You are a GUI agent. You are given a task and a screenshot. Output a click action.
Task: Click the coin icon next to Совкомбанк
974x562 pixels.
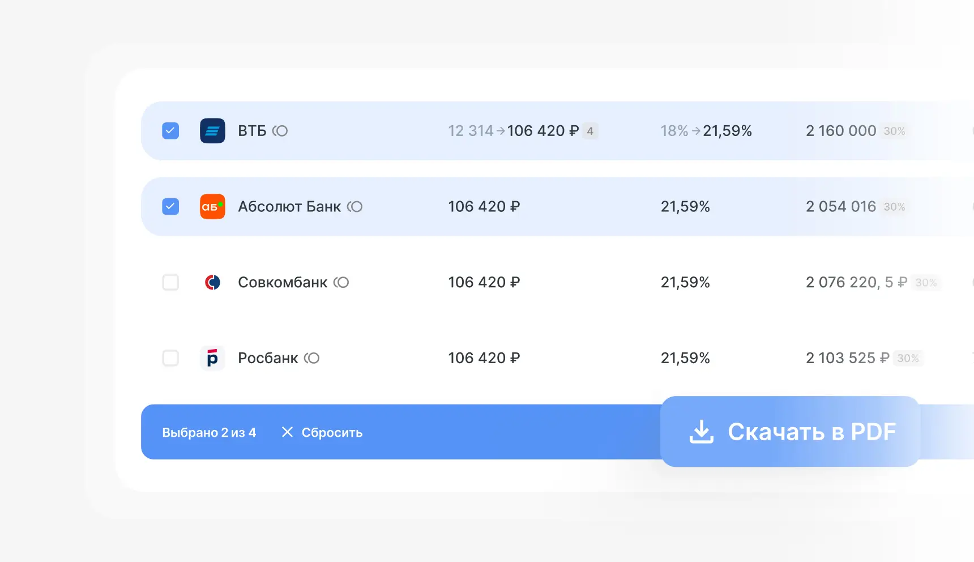tap(341, 282)
